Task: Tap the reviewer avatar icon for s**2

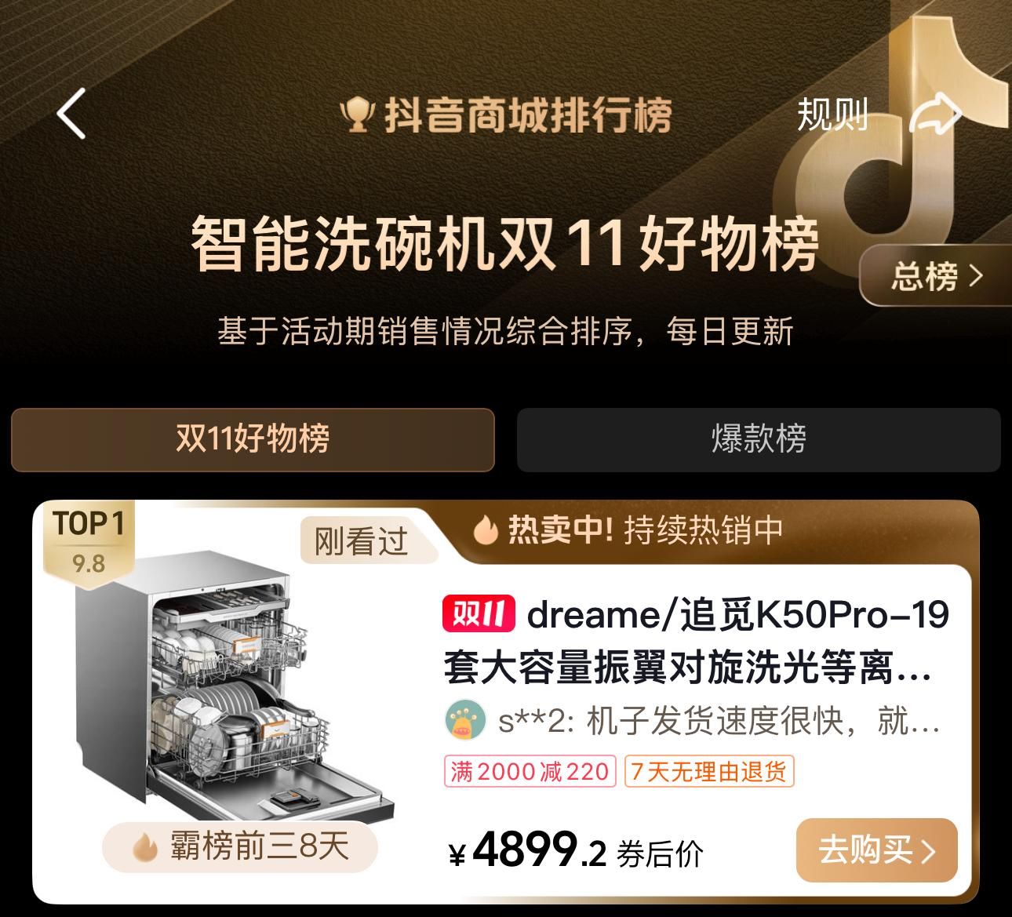Action: coord(466,721)
